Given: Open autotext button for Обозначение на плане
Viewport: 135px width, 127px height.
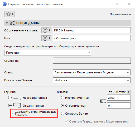Looking at the screenshot, I should tap(46, 30).
